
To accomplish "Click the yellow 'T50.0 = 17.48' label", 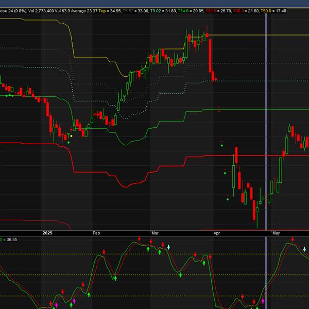I will click(273, 11).
